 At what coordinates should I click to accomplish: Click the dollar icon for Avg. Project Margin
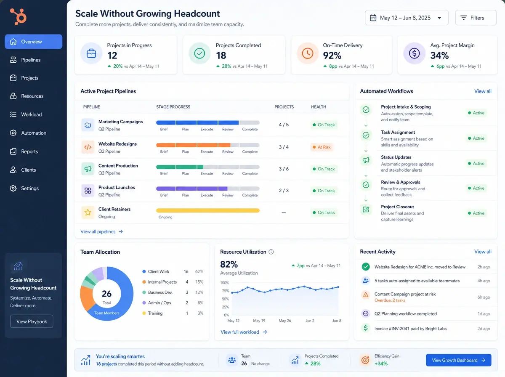pyautogui.click(x=415, y=53)
